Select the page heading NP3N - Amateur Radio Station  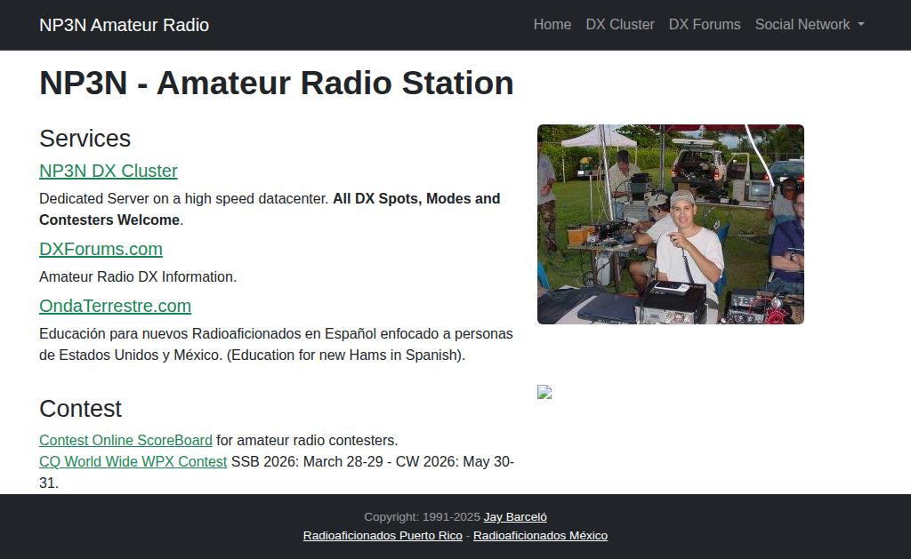click(277, 83)
